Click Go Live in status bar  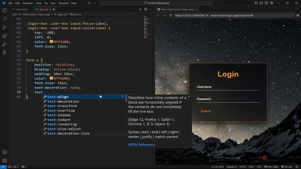coord(287,167)
